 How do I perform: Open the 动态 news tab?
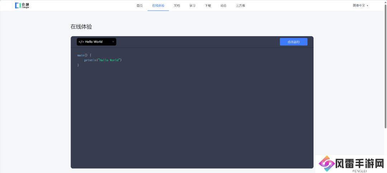click(223, 6)
